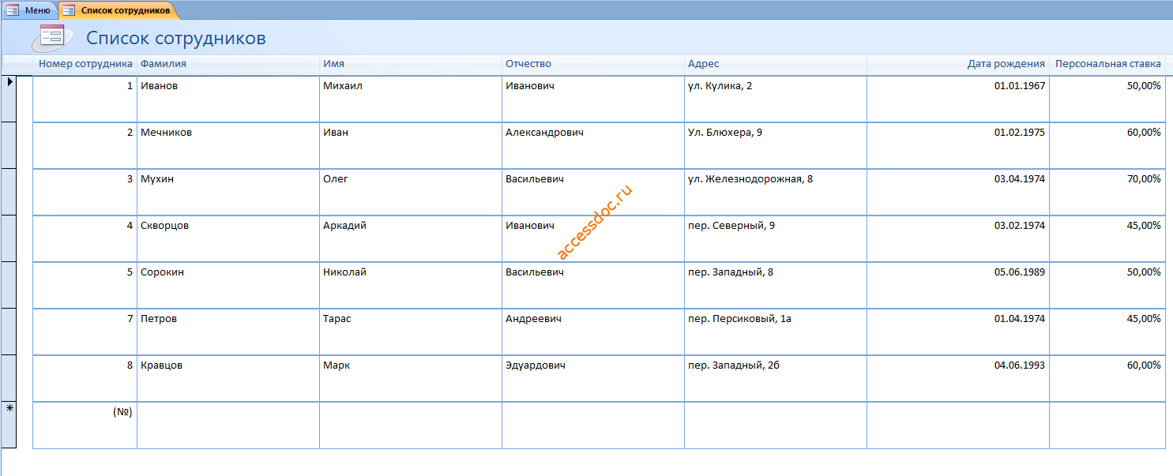Screen dimensions: 1173x476
Task: Select the name field Тарас
Action: (411, 332)
